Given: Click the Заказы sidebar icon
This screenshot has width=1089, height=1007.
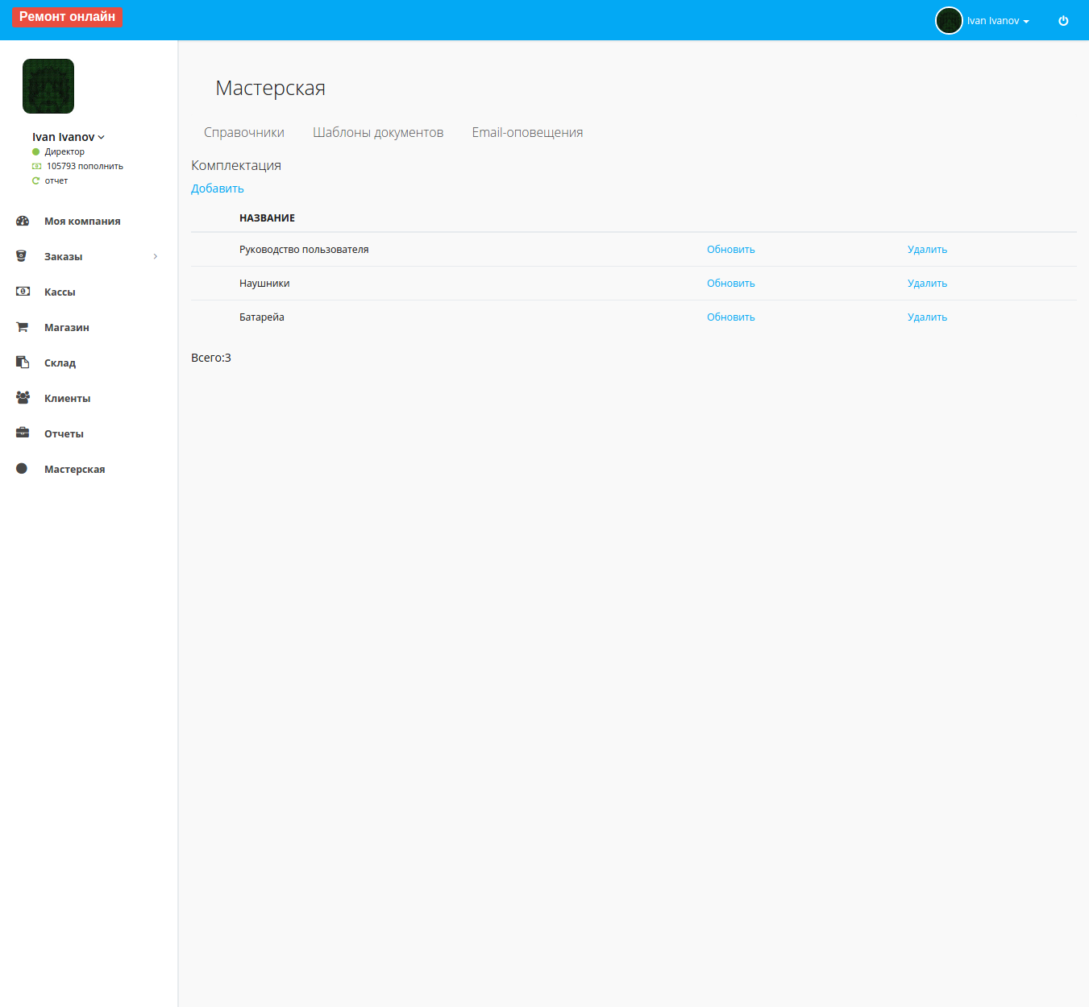Looking at the screenshot, I should tap(22, 256).
